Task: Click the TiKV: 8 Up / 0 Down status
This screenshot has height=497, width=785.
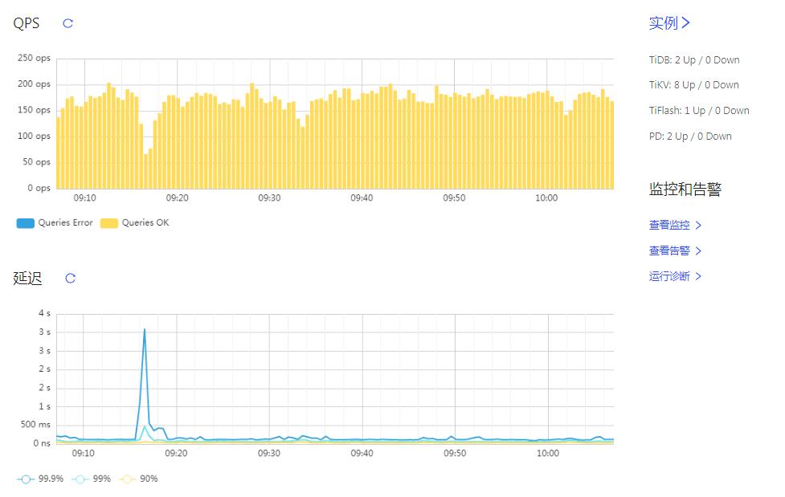Action: 694,85
